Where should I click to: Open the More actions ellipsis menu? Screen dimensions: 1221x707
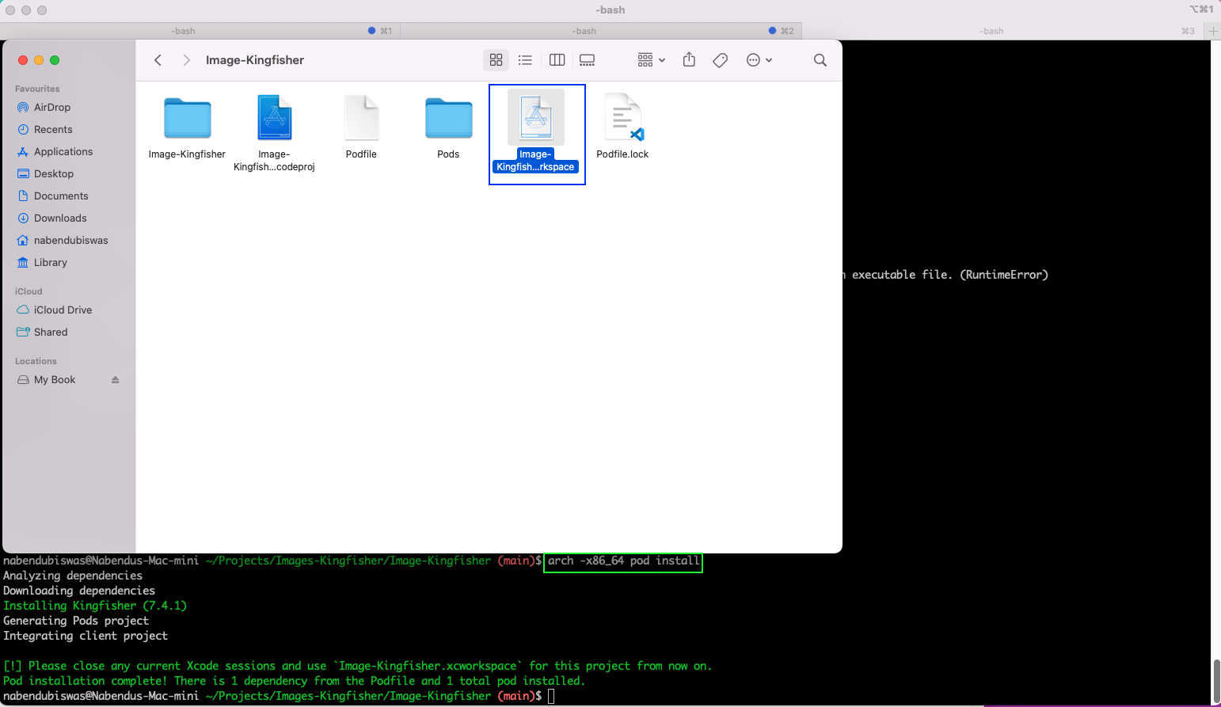click(759, 60)
